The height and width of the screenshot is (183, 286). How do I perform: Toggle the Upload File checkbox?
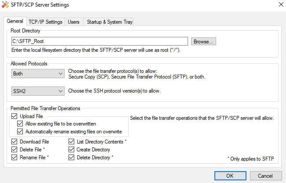click(x=14, y=116)
